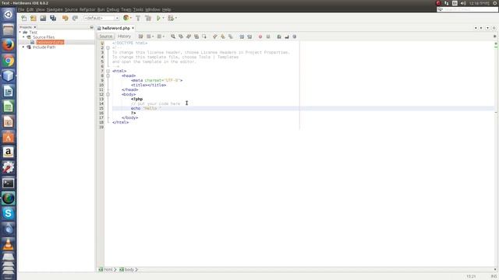Viewport: 499px width, 280px height.
Task: Click the Chrome browser selection icon
Action: pos(126,18)
